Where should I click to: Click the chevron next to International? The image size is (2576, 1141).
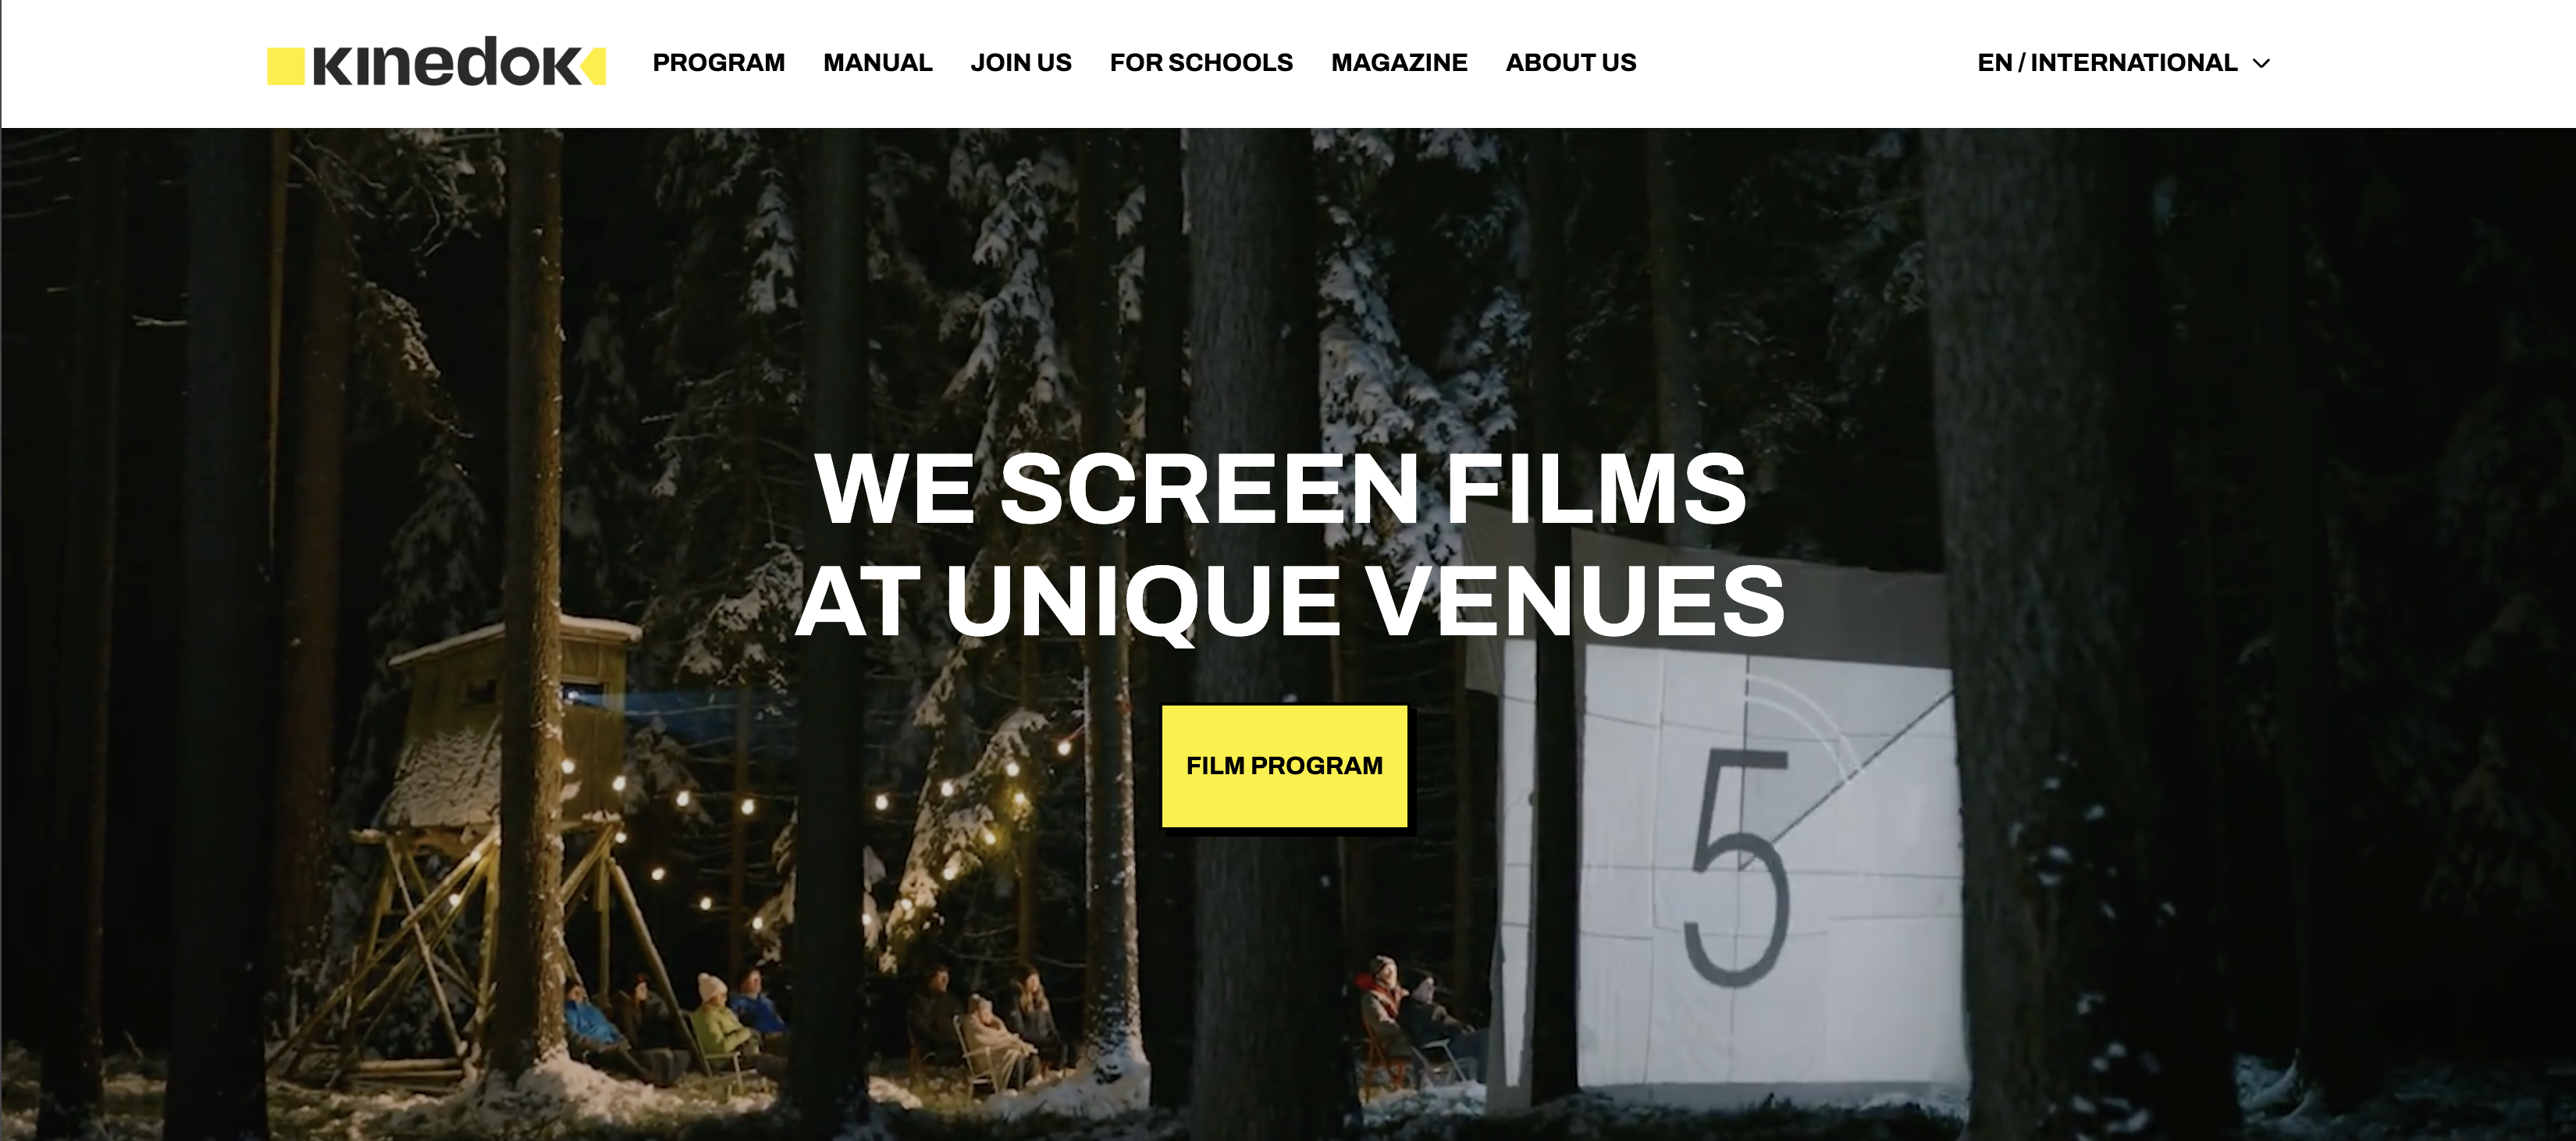pyautogui.click(x=2261, y=64)
